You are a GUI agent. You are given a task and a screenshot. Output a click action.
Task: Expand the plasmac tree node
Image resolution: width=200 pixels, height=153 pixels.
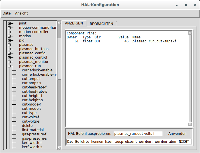pos(9,45)
